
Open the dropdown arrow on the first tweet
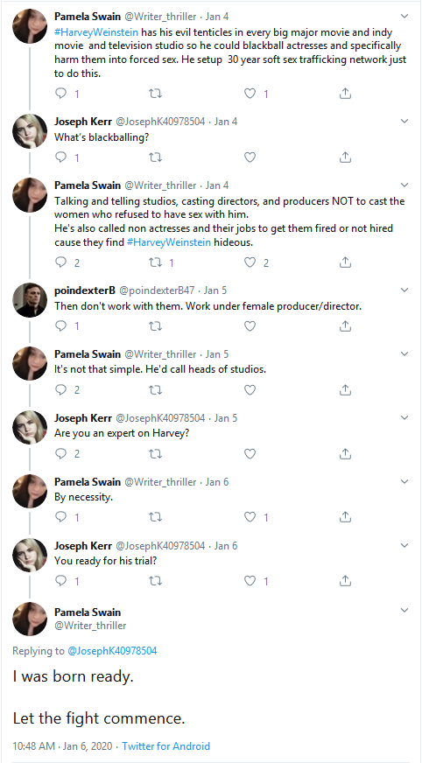tap(404, 16)
